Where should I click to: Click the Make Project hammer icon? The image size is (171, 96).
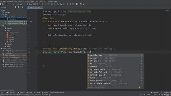pyautogui.click(x=13, y=4)
